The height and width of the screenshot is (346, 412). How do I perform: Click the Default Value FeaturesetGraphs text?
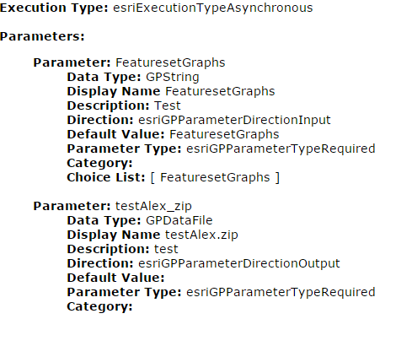(x=224, y=134)
